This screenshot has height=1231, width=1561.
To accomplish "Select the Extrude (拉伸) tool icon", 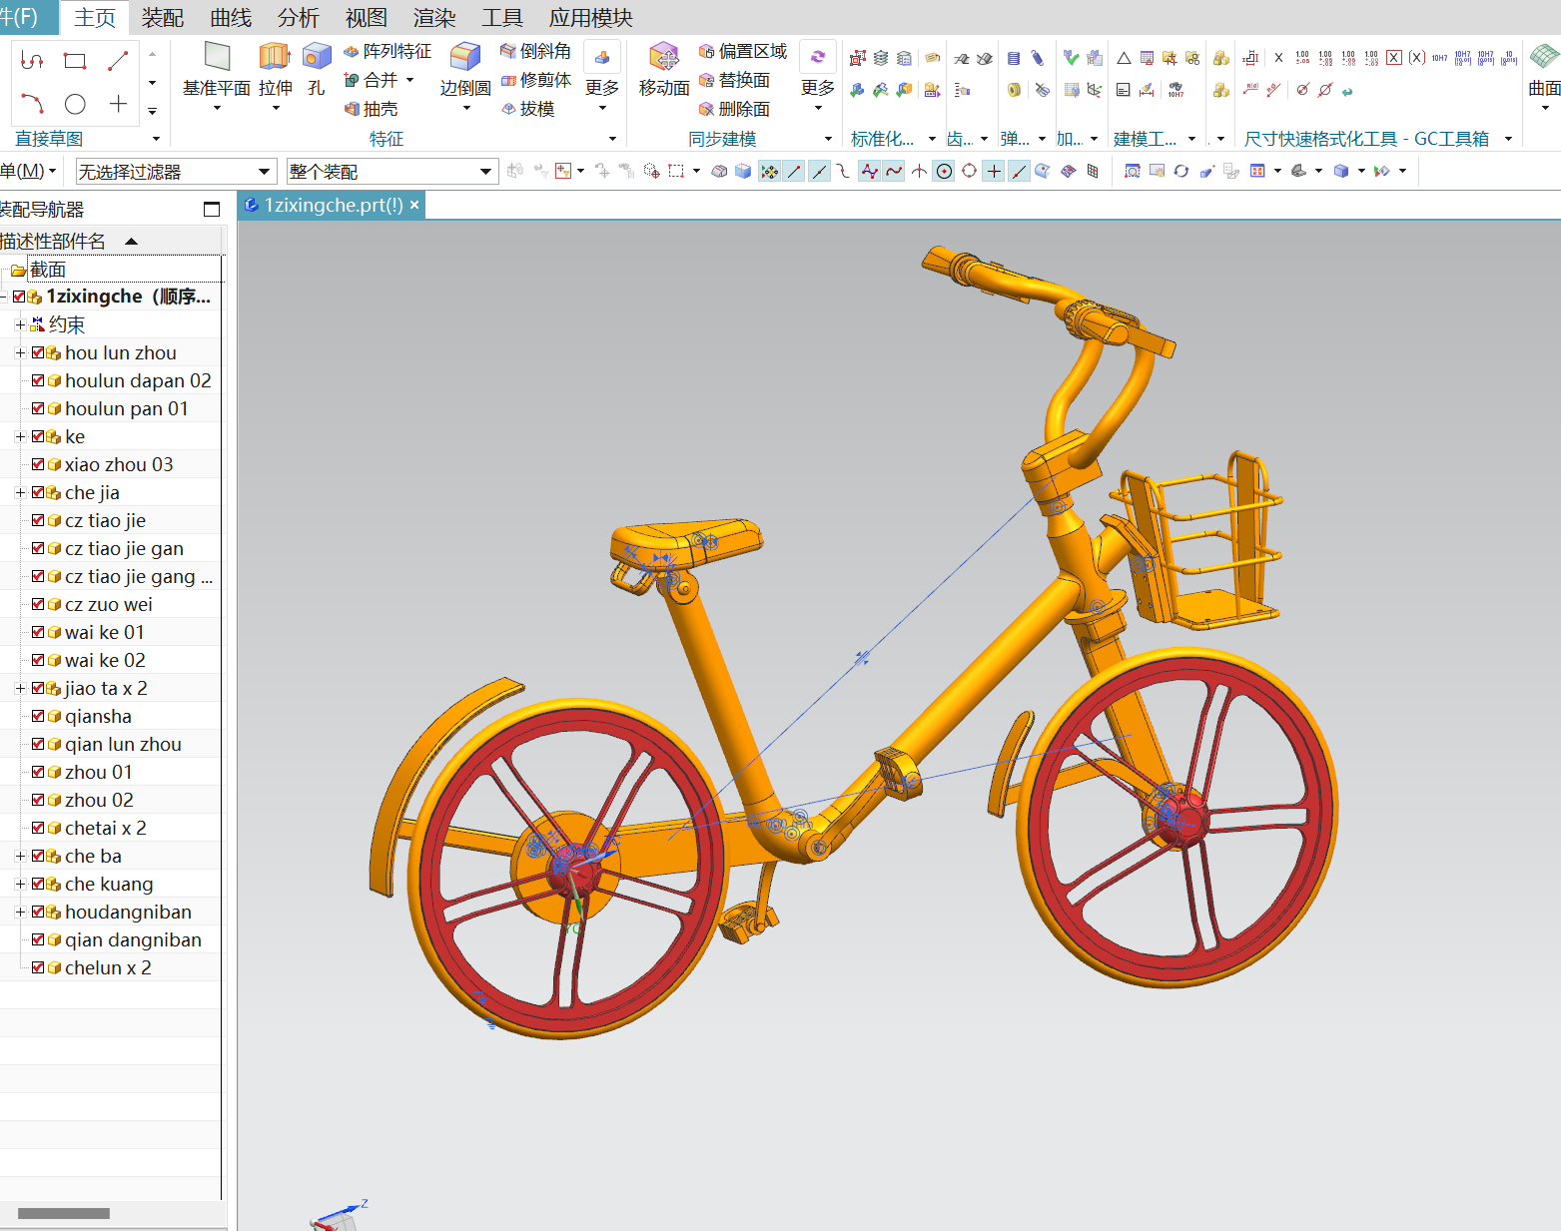I will point(275,57).
